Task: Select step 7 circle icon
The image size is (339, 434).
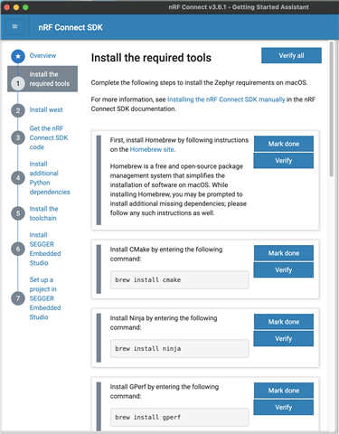Action: pos(18,298)
